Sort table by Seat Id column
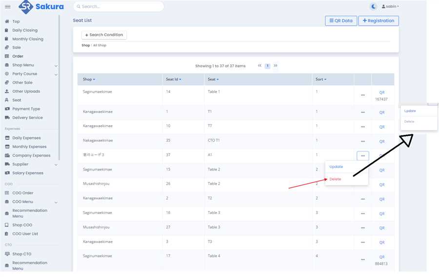 (173, 79)
